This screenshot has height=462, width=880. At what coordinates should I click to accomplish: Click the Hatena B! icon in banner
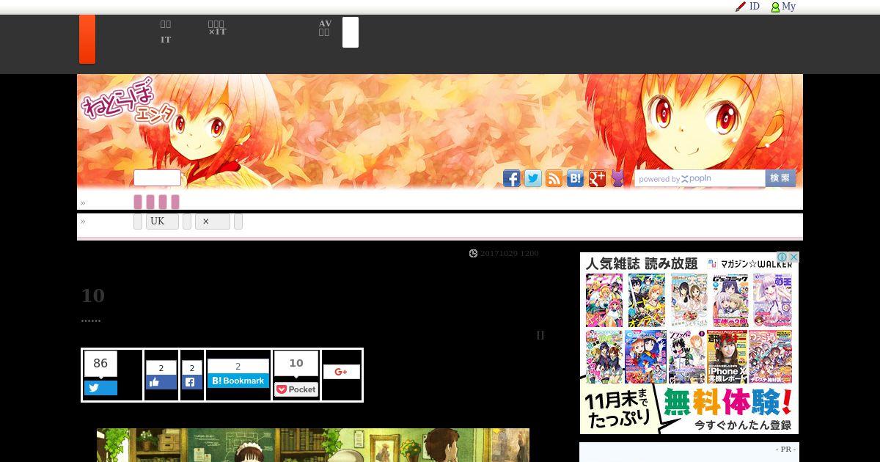(576, 178)
